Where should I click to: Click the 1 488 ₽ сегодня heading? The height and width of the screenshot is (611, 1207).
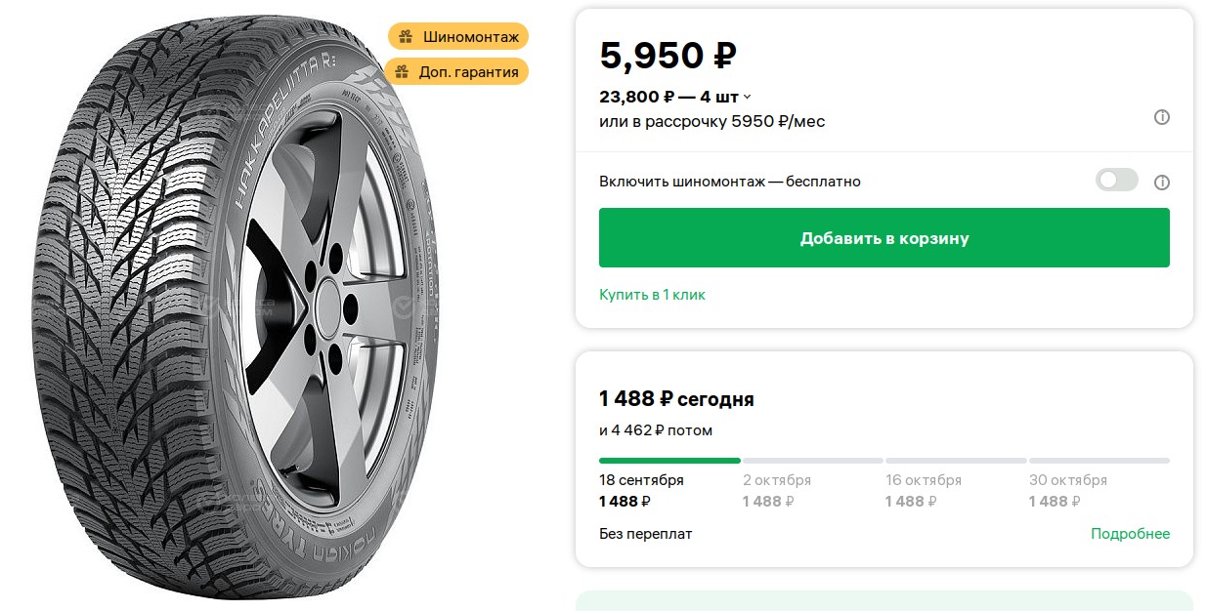676,399
